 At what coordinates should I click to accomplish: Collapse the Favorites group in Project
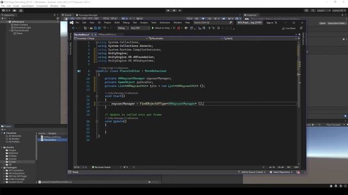click(x=2, y=133)
